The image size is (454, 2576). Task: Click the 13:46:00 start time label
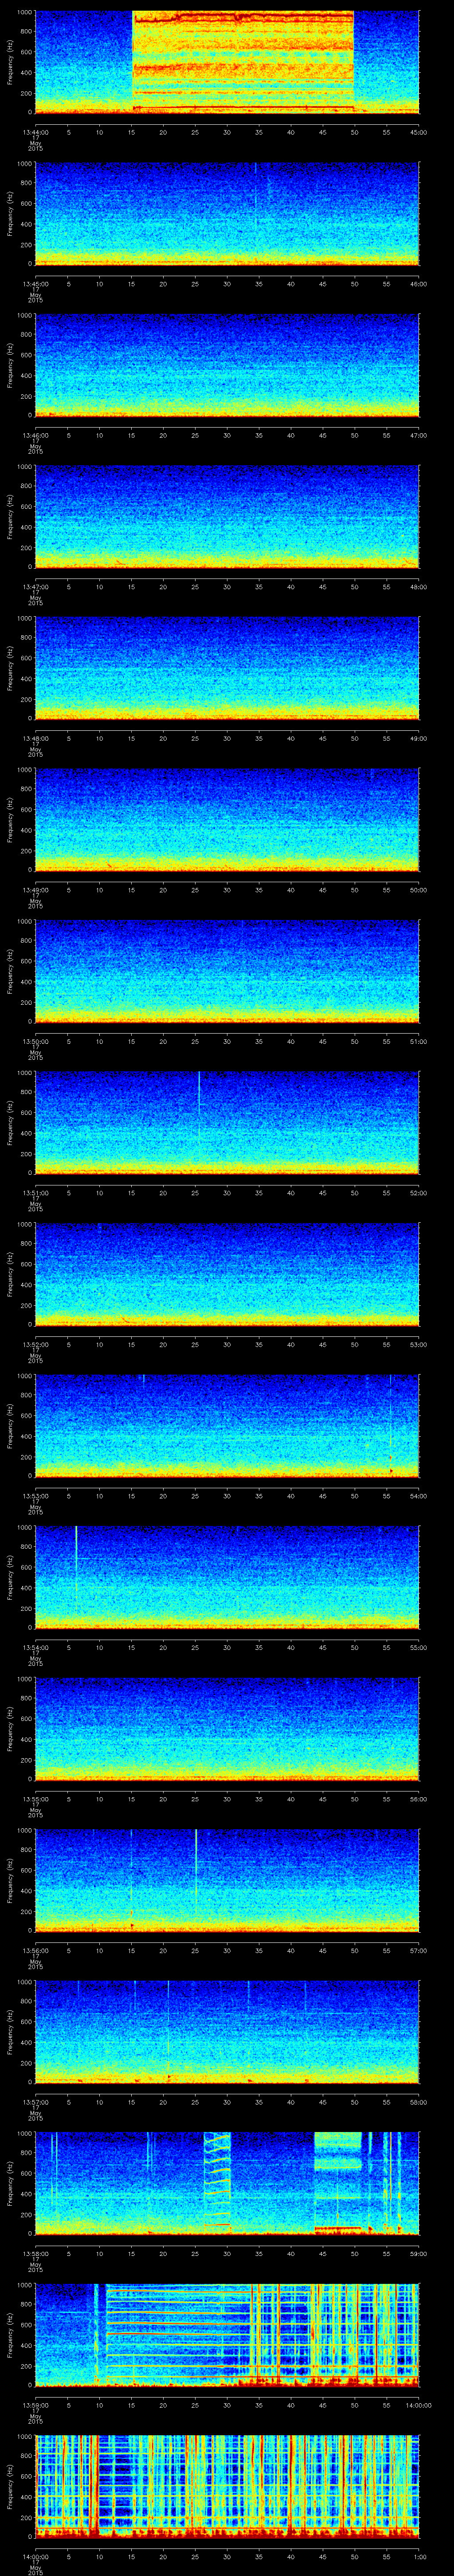[x=35, y=435]
